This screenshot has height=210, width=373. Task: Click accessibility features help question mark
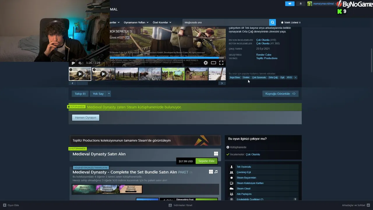[295, 199]
